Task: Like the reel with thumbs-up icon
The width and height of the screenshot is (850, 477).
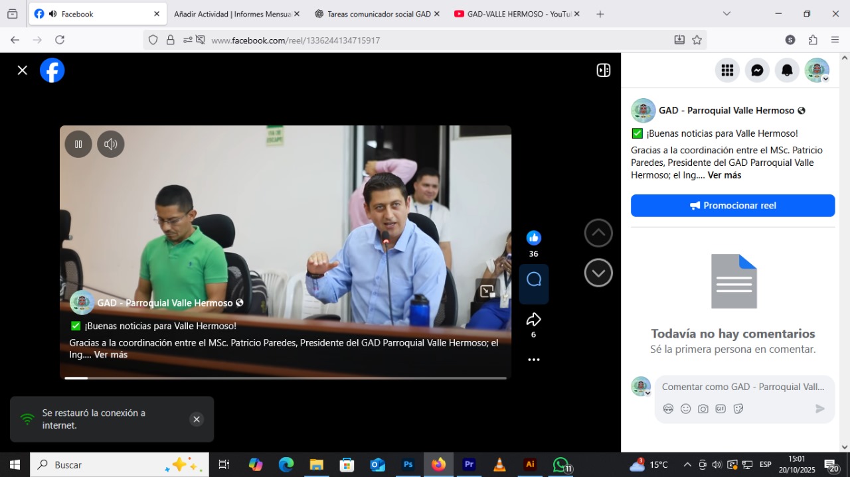Action: tap(533, 238)
